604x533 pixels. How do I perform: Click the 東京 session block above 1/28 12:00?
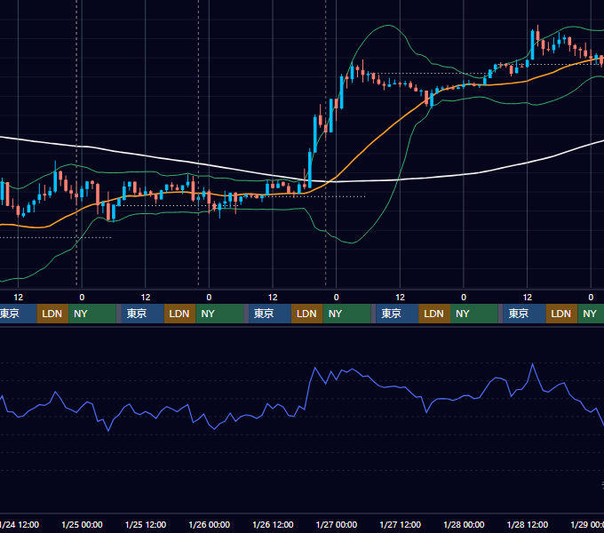(x=524, y=314)
